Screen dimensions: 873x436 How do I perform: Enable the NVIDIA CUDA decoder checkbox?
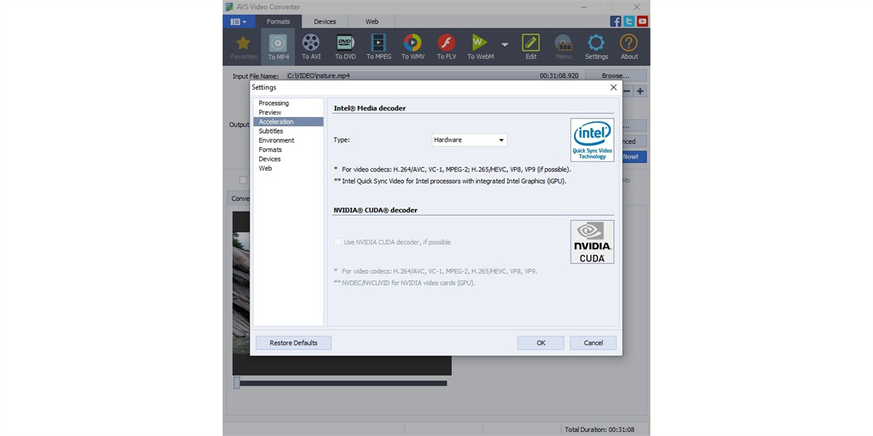pos(338,242)
